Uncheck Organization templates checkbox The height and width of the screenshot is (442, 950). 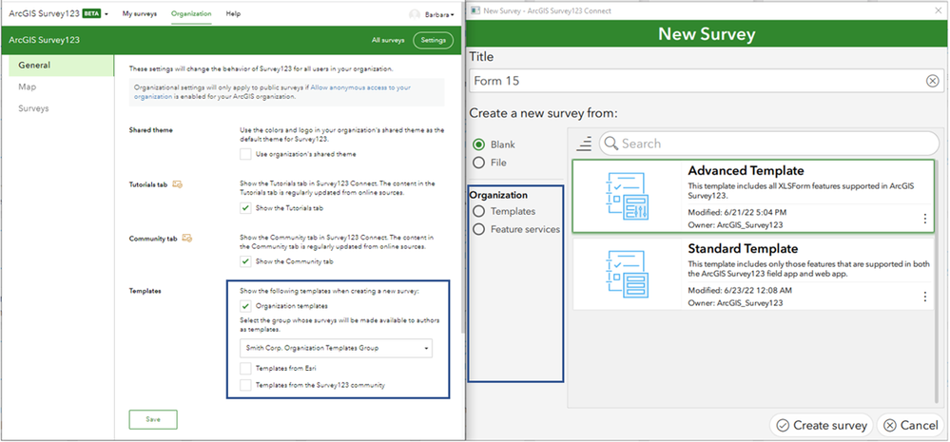pos(245,306)
